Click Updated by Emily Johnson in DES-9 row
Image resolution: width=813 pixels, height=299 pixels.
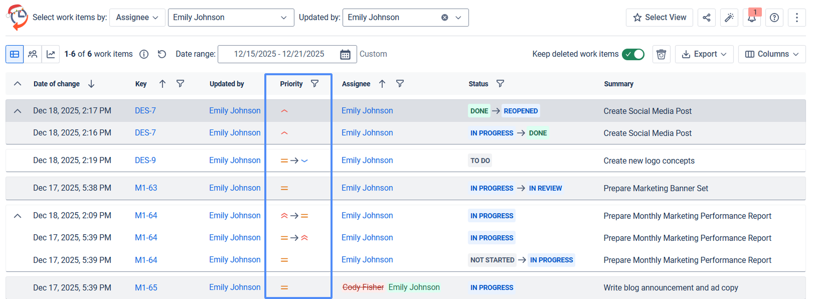coord(235,161)
